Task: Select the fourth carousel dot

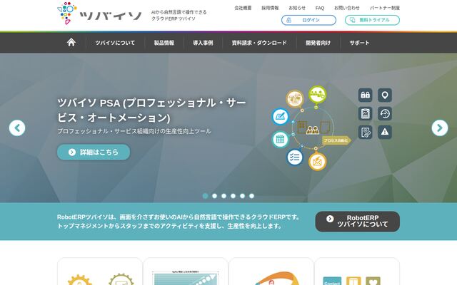Action: pyautogui.click(x=233, y=196)
